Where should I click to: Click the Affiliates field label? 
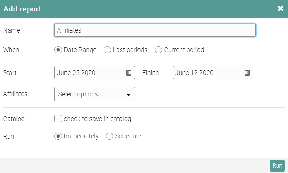click(15, 94)
